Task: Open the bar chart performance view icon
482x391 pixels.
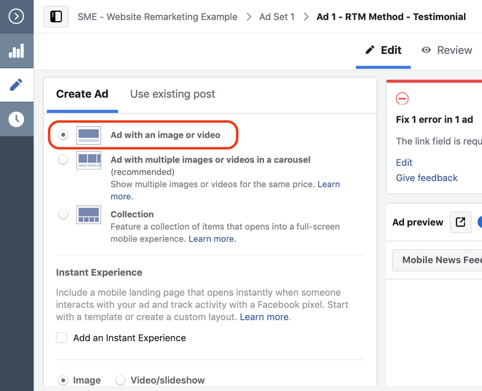Action: [16, 51]
